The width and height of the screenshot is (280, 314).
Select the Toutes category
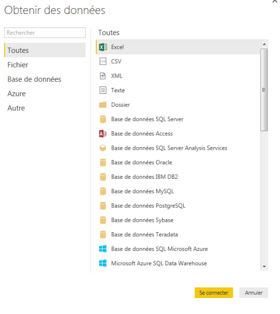[x=45, y=50]
